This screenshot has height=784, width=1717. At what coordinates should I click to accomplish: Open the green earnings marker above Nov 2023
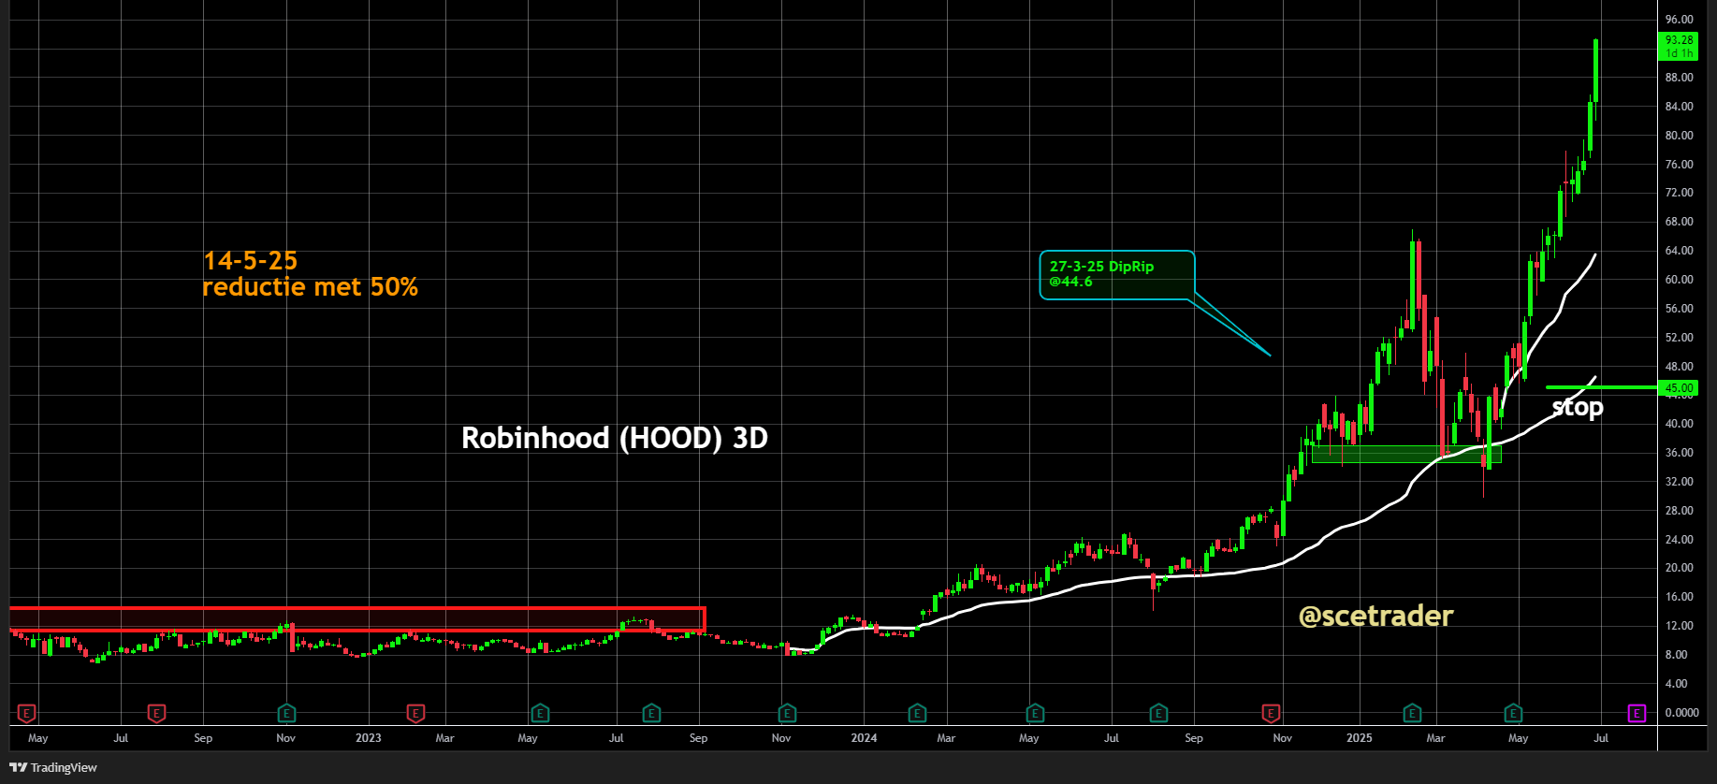[x=787, y=714]
